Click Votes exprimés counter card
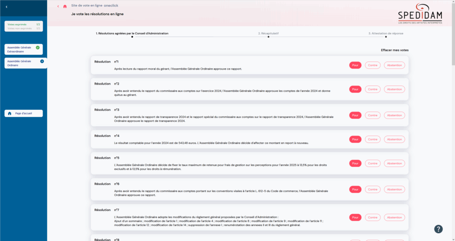The height and width of the screenshot is (241, 455). click(24, 26)
